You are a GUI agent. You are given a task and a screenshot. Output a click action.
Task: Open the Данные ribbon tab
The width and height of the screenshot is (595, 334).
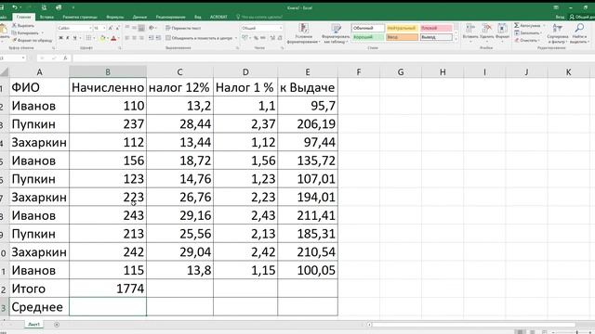coord(139,17)
